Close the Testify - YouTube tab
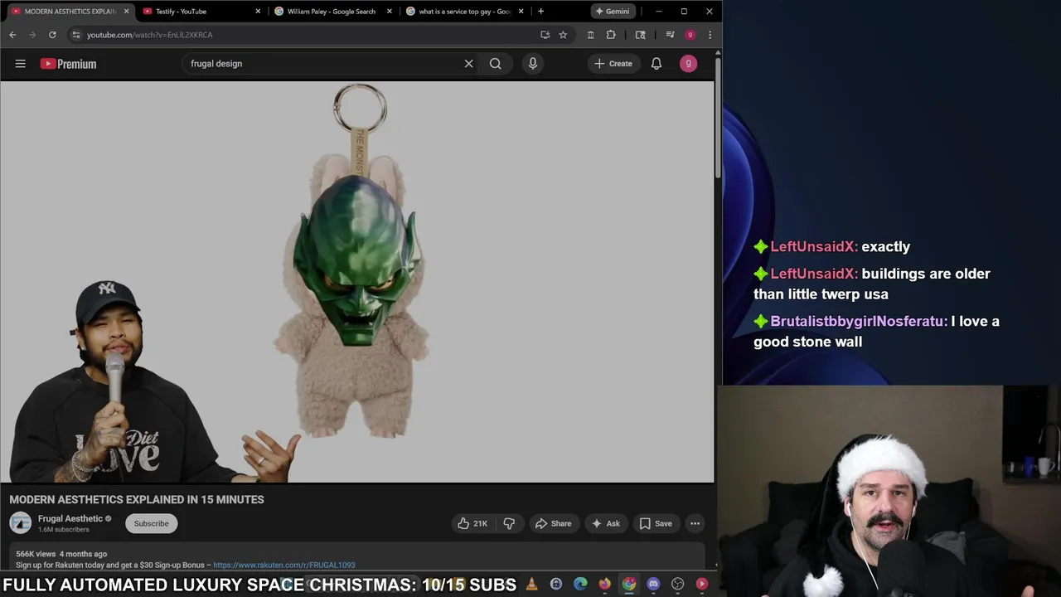This screenshot has width=1061, height=597. click(x=258, y=12)
